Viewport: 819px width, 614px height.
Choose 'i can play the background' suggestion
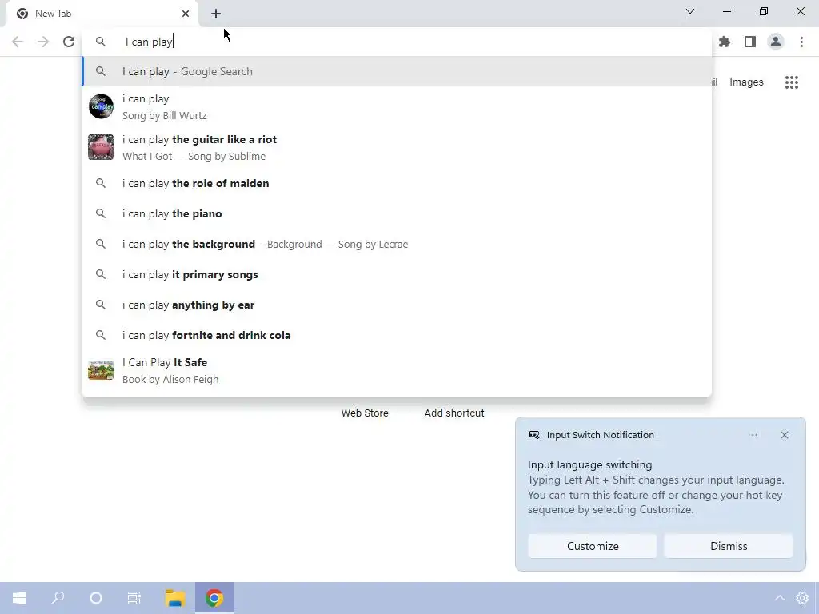tap(397, 244)
